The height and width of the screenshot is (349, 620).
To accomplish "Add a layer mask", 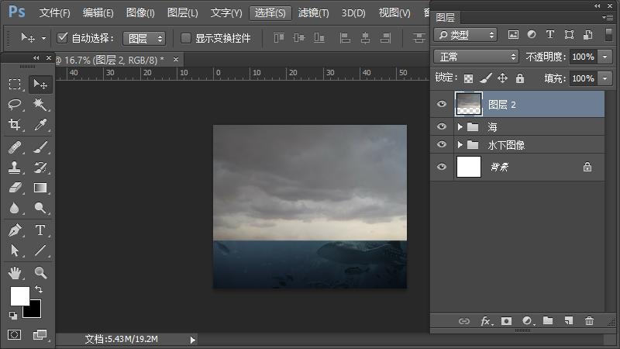I will (x=506, y=321).
